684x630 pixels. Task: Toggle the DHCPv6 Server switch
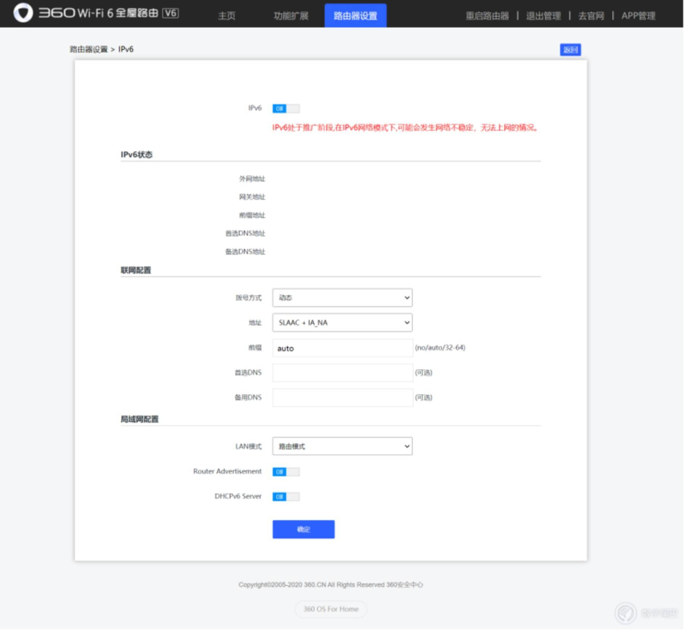click(286, 496)
